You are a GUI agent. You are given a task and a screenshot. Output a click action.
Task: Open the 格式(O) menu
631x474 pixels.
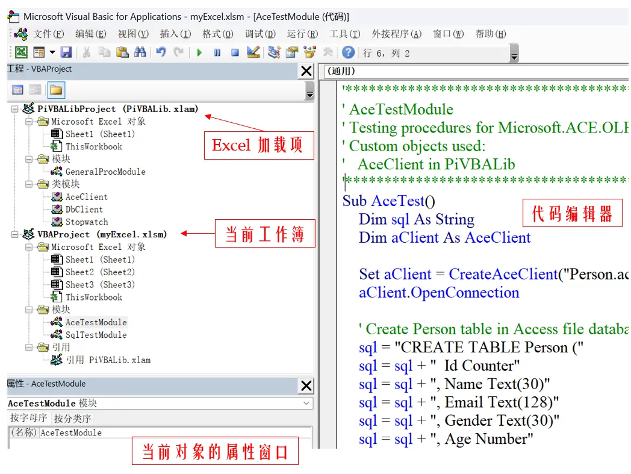click(218, 34)
